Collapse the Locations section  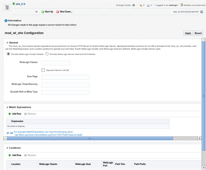(x=7, y=148)
